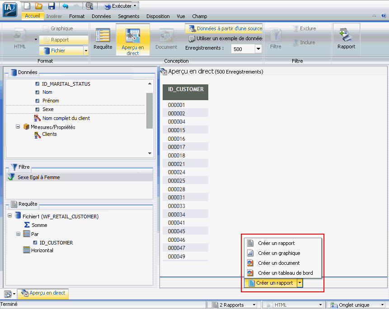Choose Créer un document menu entry
This screenshot has height=309, width=389.
pos(283,263)
